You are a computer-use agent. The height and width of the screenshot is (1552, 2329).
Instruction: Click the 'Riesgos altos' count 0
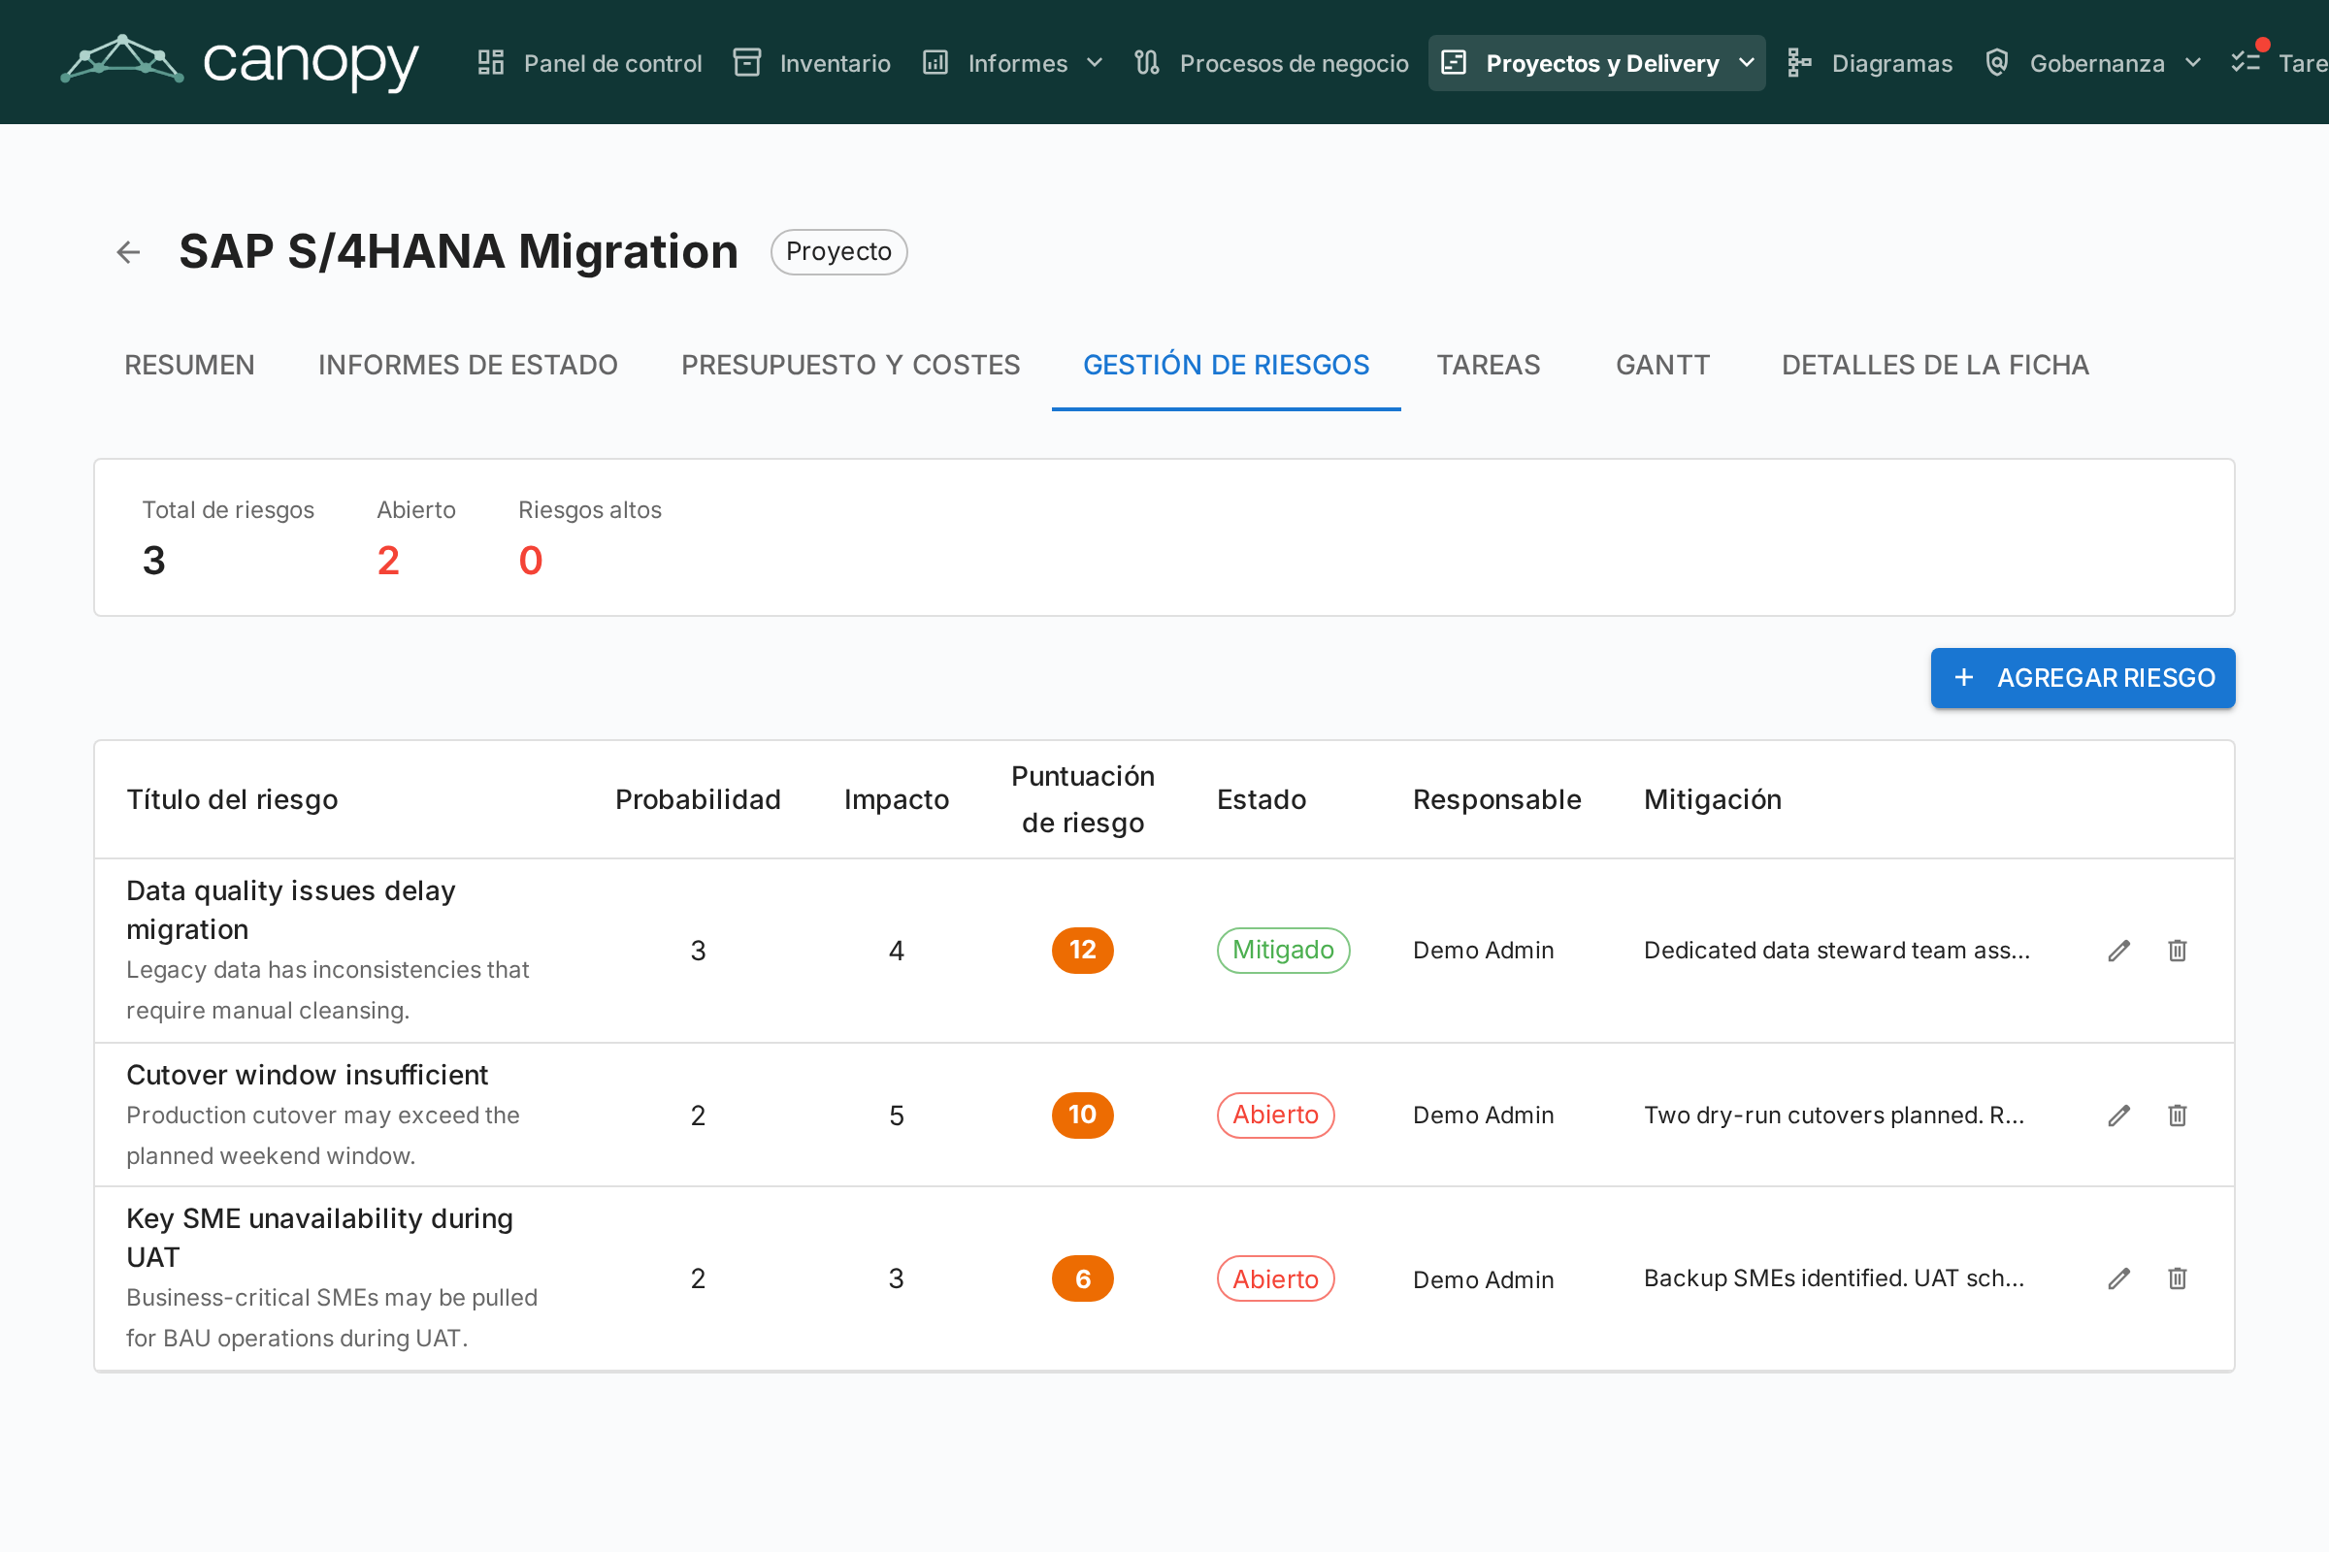tap(531, 562)
